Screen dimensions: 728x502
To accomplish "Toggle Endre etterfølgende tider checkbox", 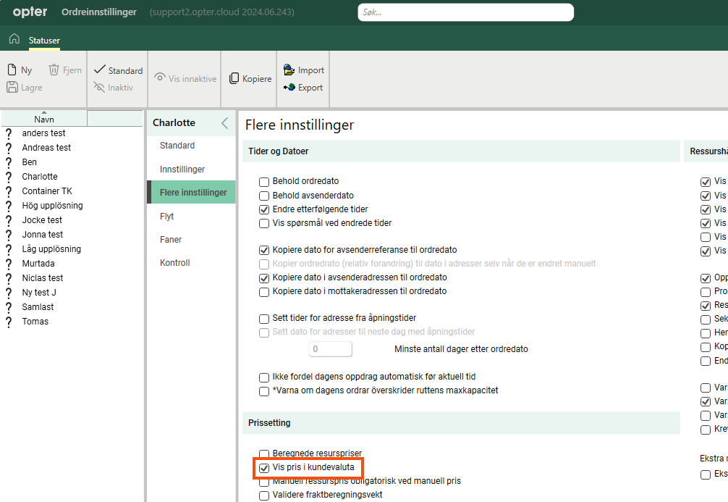I will pyautogui.click(x=264, y=209).
